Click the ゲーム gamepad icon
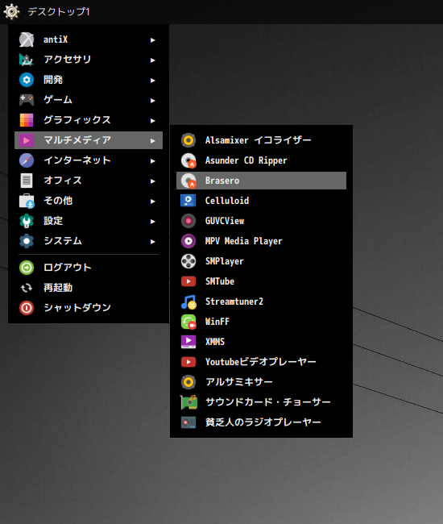 (x=27, y=100)
